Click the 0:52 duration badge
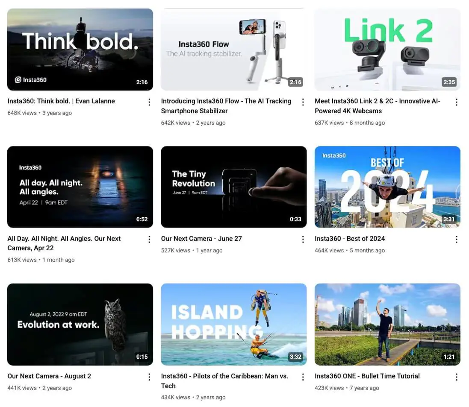 (142, 220)
